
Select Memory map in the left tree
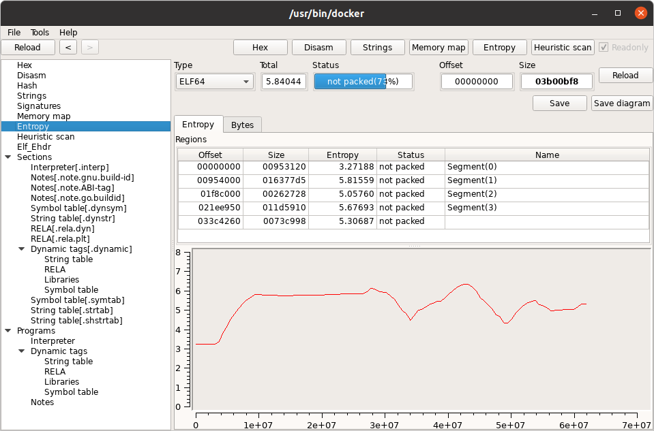point(44,116)
